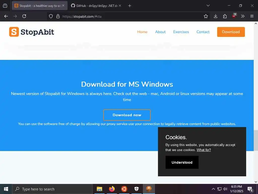This screenshot has width=258, height=194.
Task: Click the orange Download button in header
Action: point(231,32)
